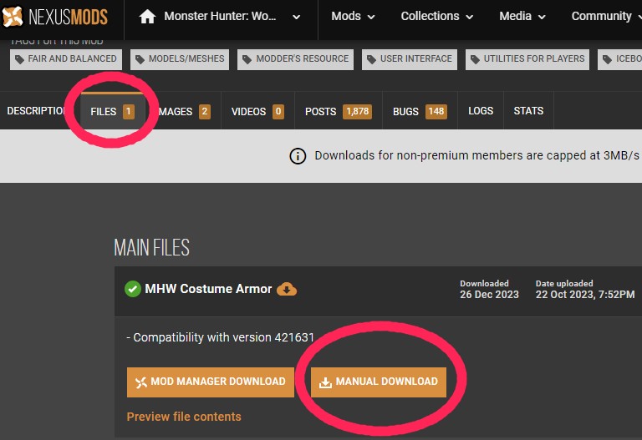Switch to the Stats tab
The height and width of the screenshot is (440, 642).
(x=528, y=111)
